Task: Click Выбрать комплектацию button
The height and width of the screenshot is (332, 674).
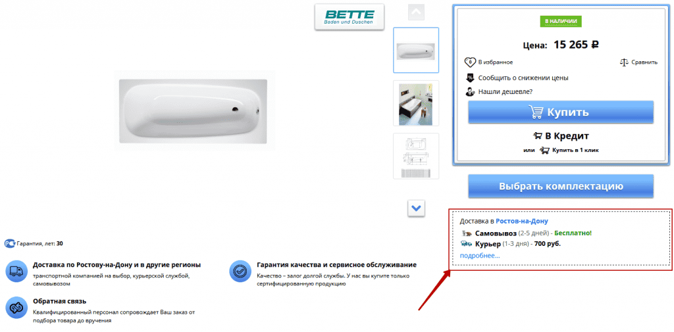Action: [561, 187]
